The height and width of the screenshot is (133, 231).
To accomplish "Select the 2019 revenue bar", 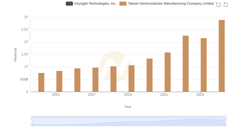I will pyautogui.click(x=131, y=78).
